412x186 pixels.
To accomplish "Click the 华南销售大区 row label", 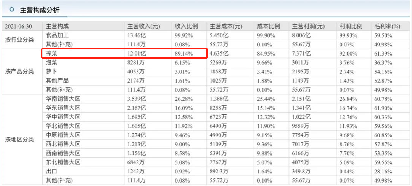I will tap(63, 99).
